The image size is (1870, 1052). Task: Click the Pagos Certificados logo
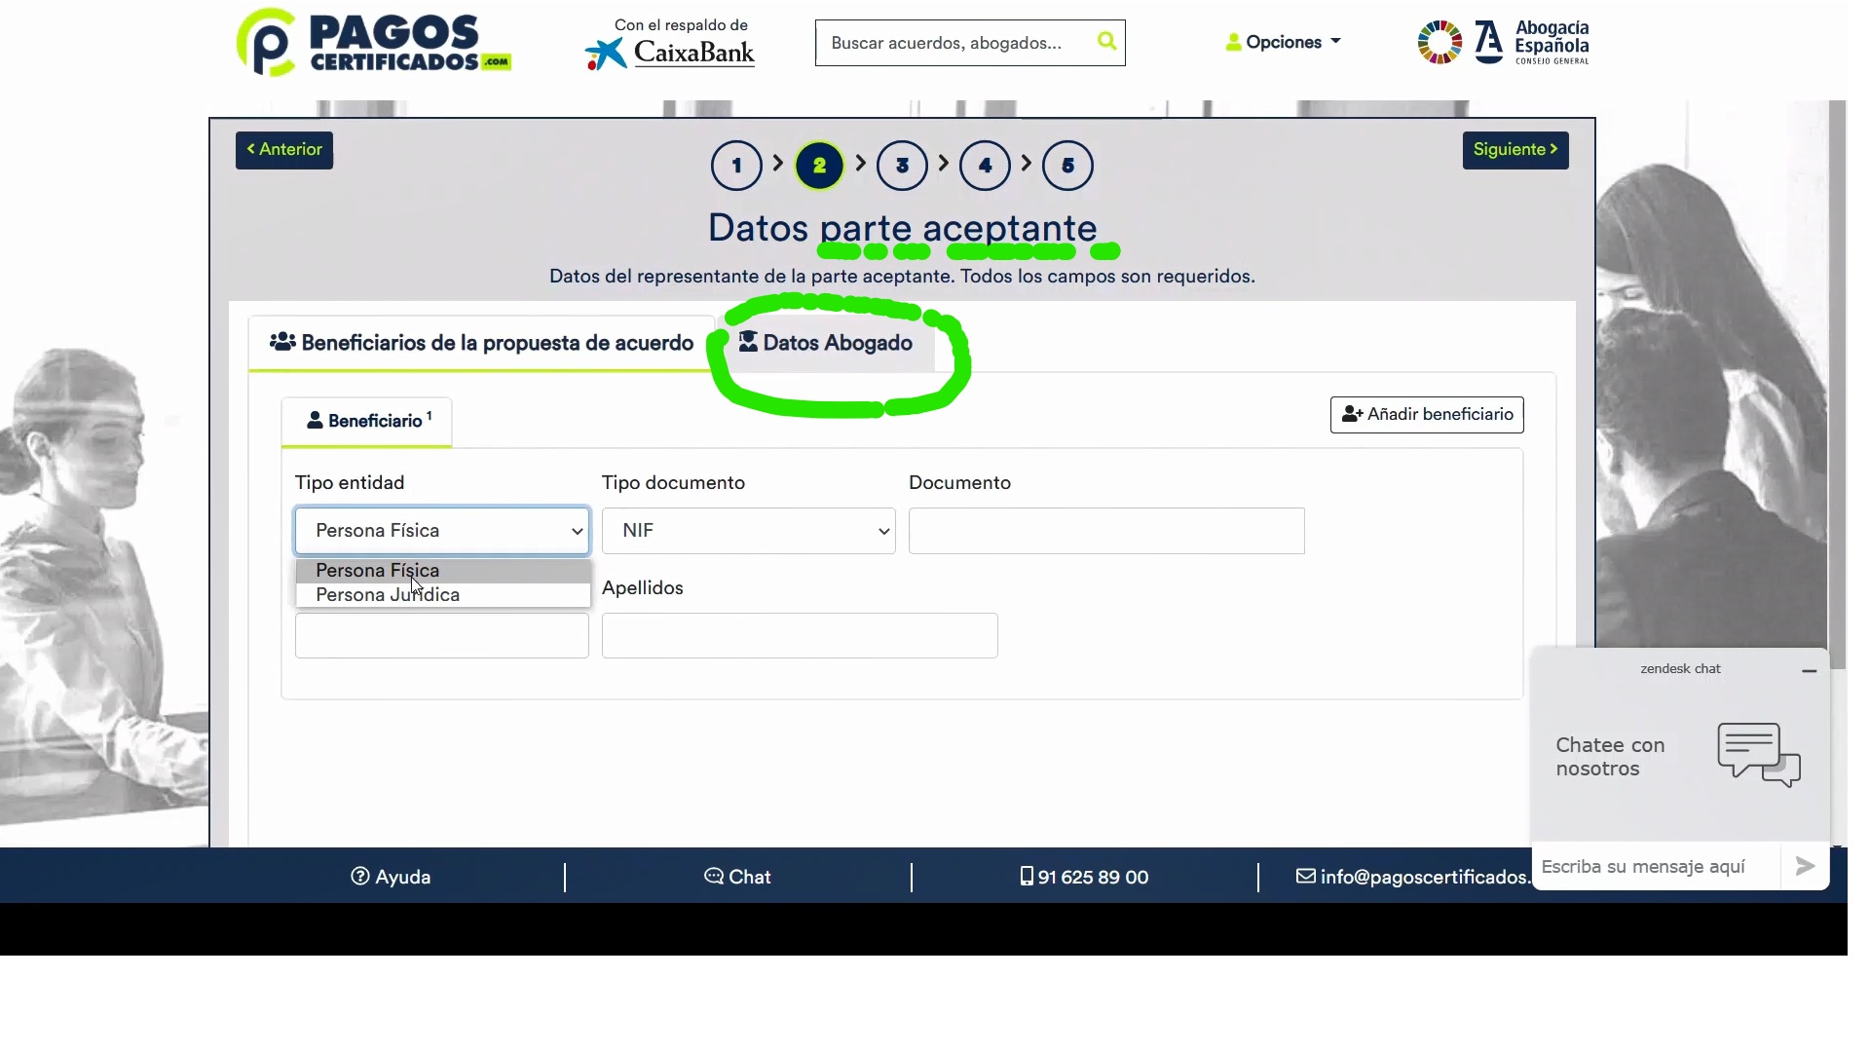click(374, 42)
